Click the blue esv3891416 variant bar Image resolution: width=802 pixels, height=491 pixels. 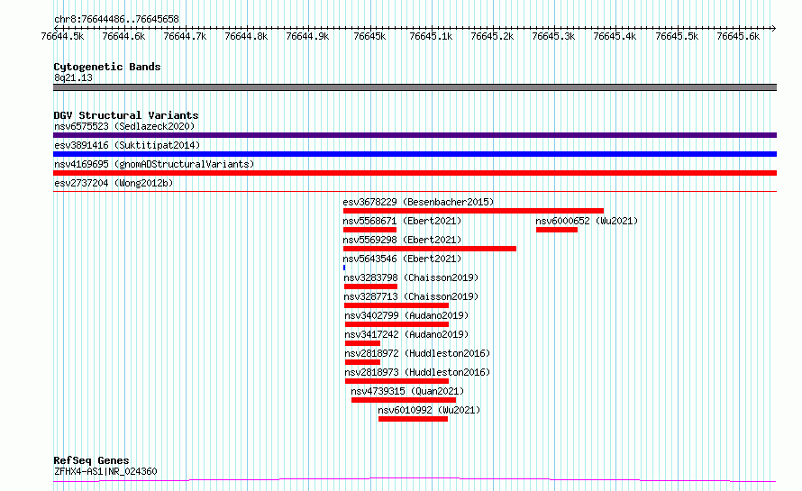pos(415,154)
